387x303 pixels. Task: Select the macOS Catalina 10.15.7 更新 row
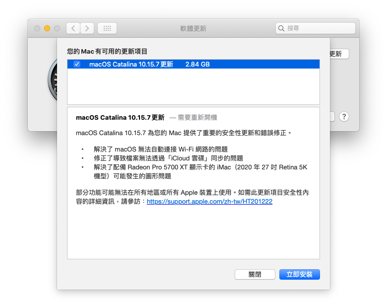click(193, 64)
